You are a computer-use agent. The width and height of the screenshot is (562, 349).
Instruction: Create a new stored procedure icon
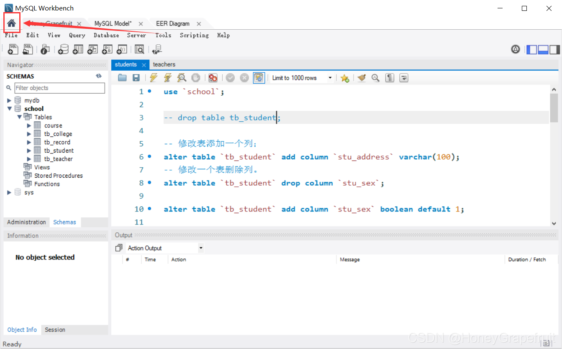[107, 49]
